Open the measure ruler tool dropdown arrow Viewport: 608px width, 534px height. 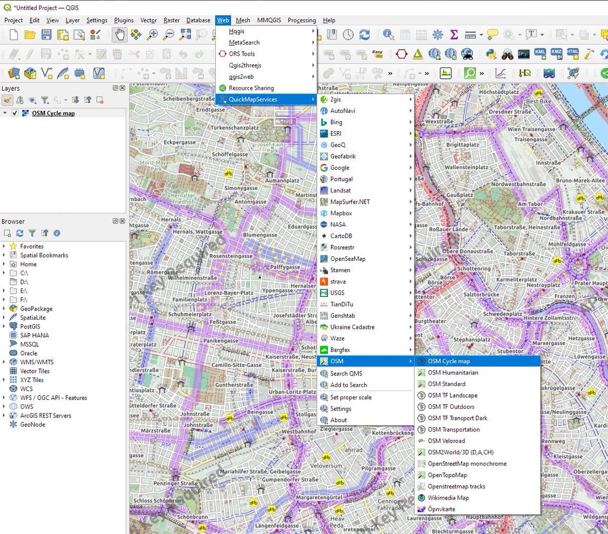tap(480, 34)
